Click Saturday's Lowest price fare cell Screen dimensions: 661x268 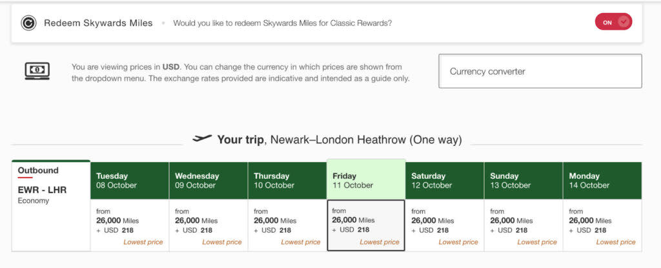click(x=445, y=225)
